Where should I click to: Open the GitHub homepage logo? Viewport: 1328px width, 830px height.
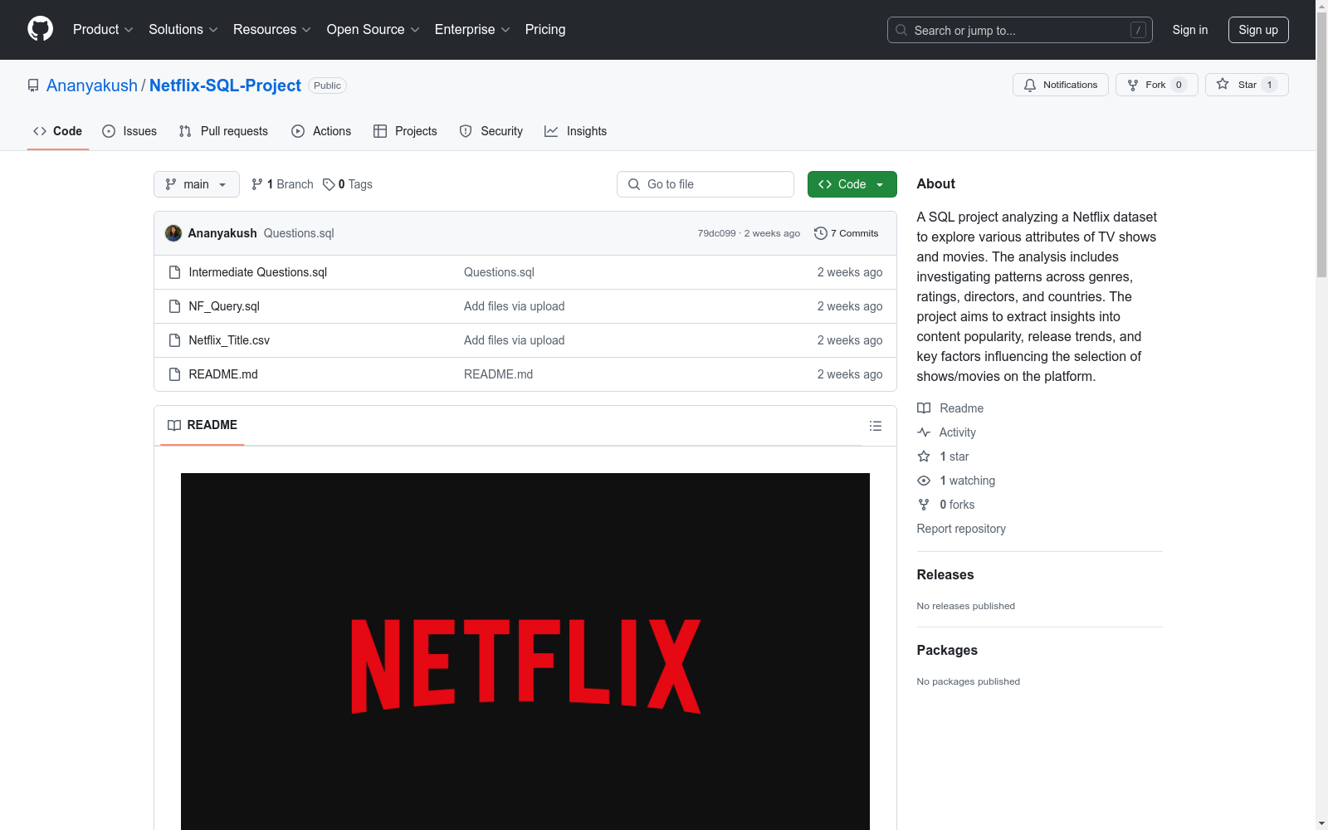click(40, 29)
